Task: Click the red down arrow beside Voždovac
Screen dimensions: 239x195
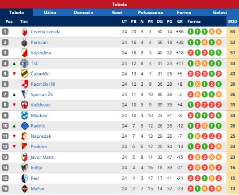Action: 14,105
